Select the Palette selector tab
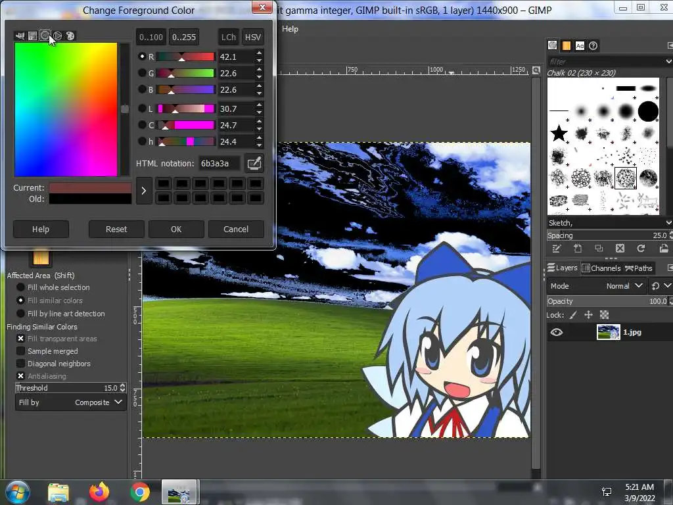The image size is (673, 505). [x=70, y=36]
